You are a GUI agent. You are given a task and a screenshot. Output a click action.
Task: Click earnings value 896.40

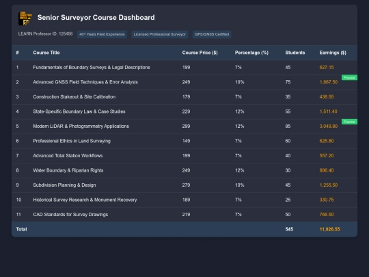point(327,170)
